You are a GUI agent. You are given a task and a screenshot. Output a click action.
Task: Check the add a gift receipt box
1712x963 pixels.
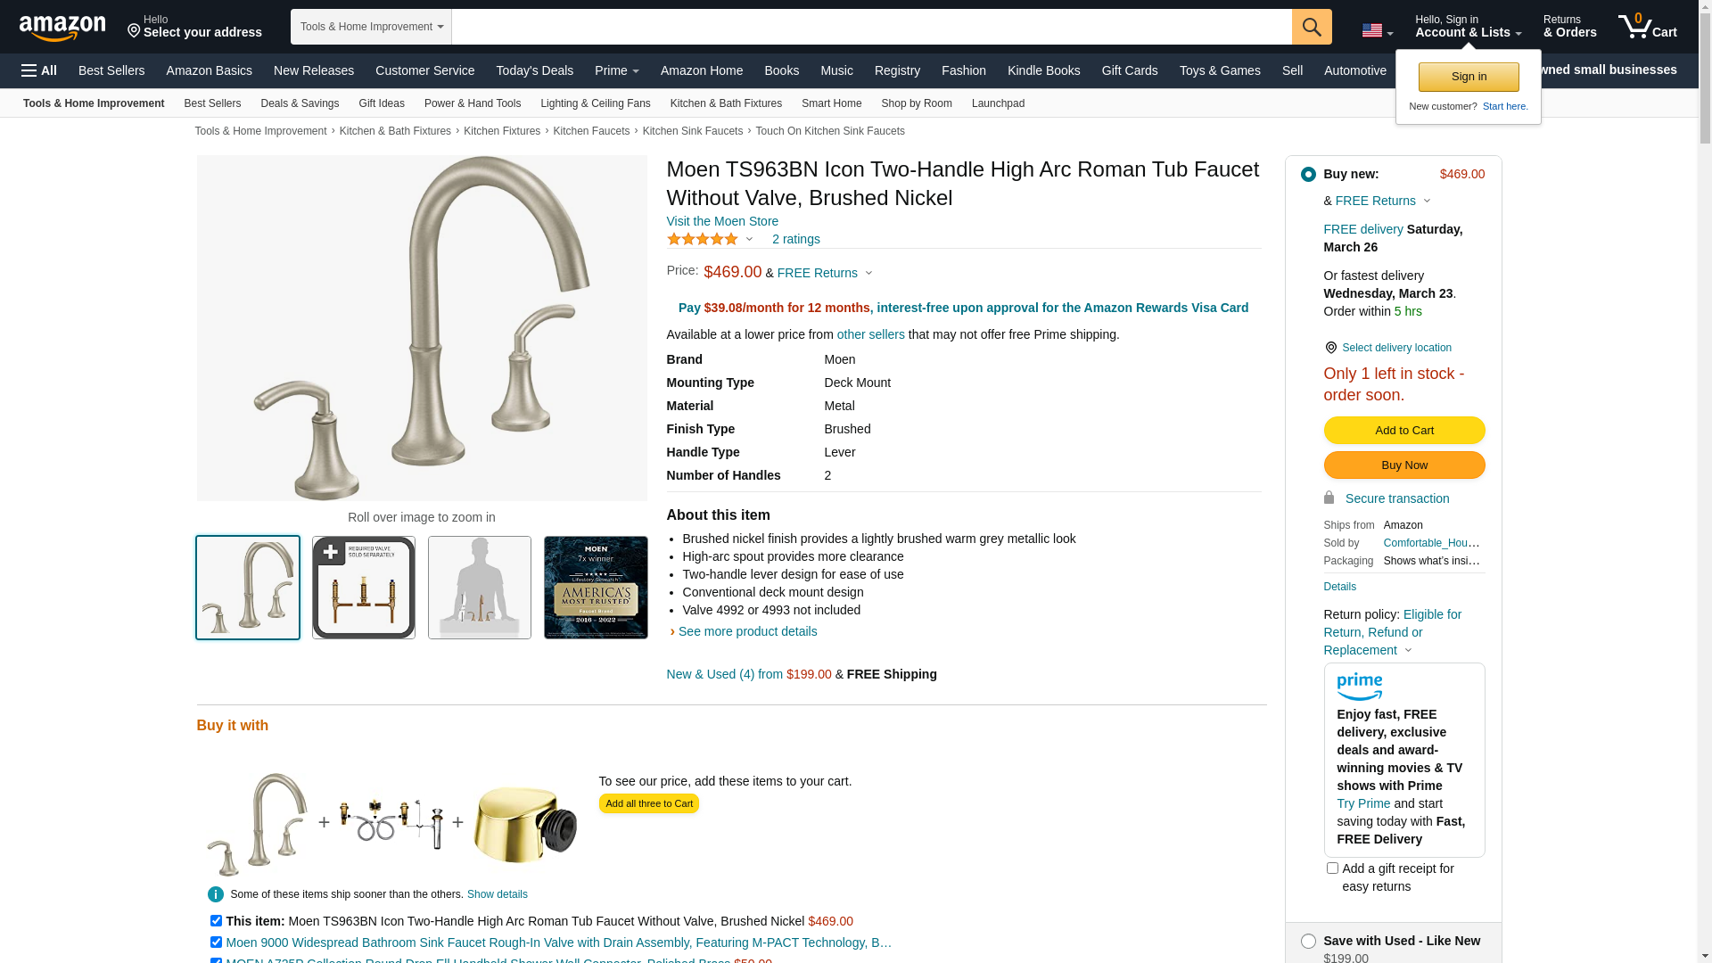coord(1332,868)
